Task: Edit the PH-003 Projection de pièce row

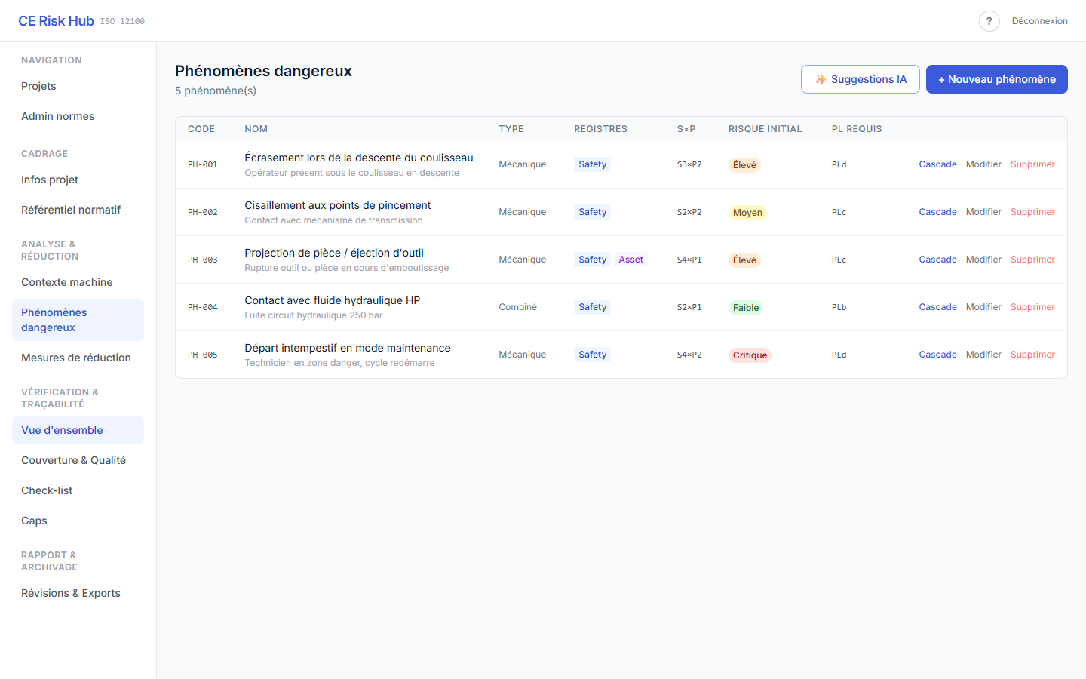Action: click(983, 260)
